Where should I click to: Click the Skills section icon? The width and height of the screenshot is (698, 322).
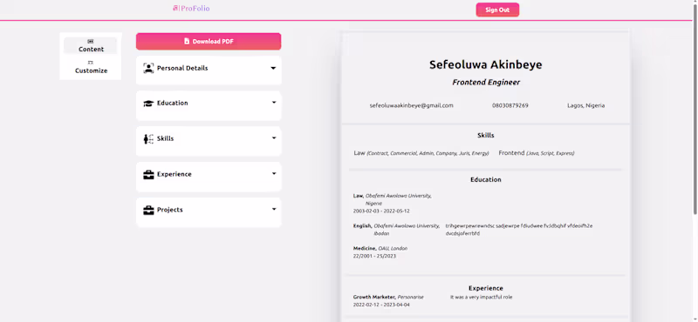click(x=148, y=139)
